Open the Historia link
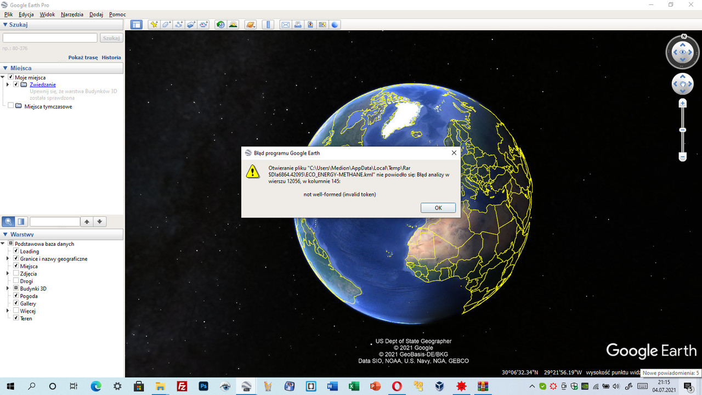The image size is (702, 395). [111, 57]
